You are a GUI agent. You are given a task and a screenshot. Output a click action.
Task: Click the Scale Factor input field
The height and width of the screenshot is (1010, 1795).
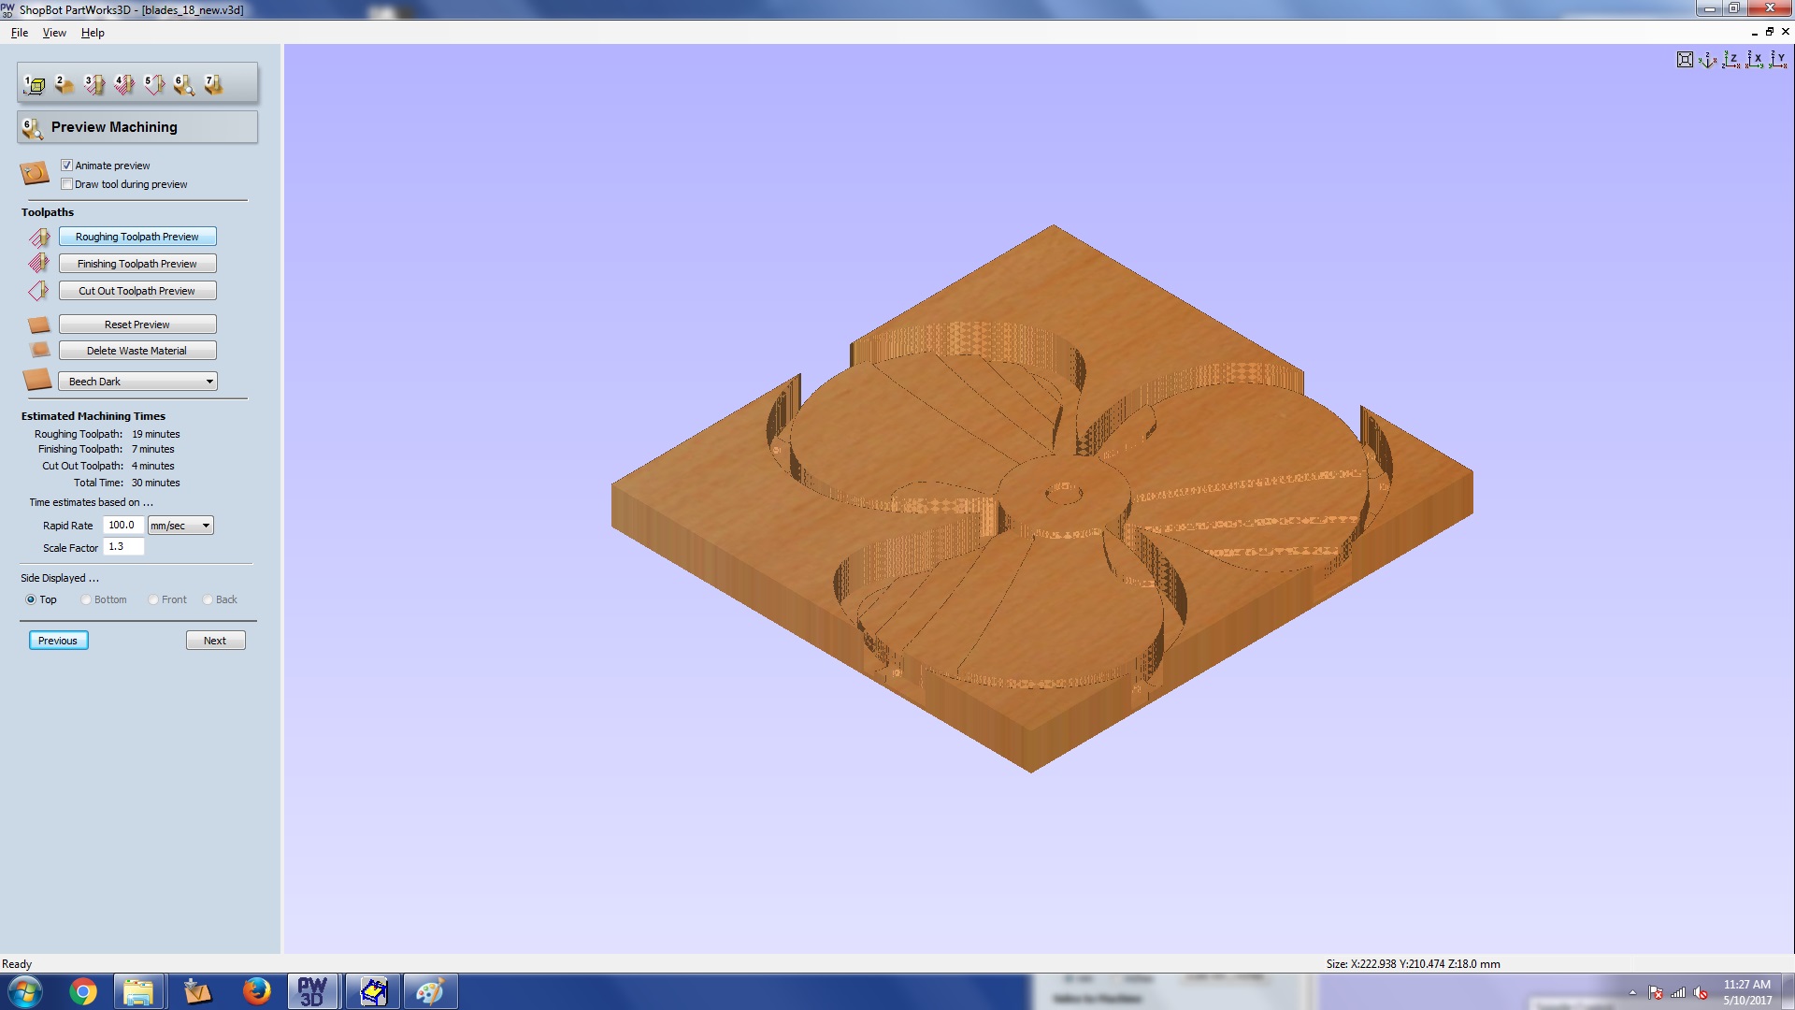pos(122,547)
